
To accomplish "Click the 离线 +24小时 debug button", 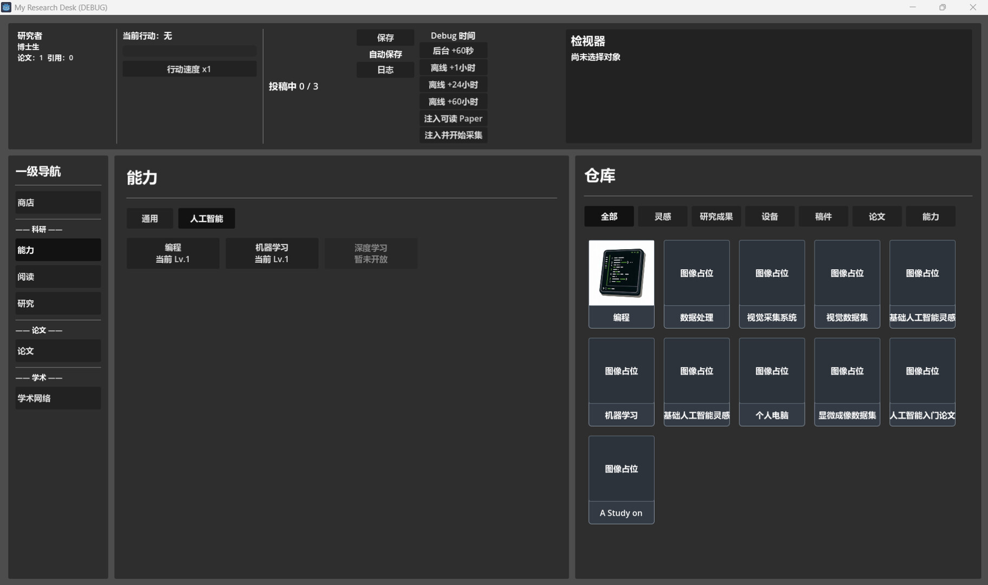I will [x=453, y=84].
